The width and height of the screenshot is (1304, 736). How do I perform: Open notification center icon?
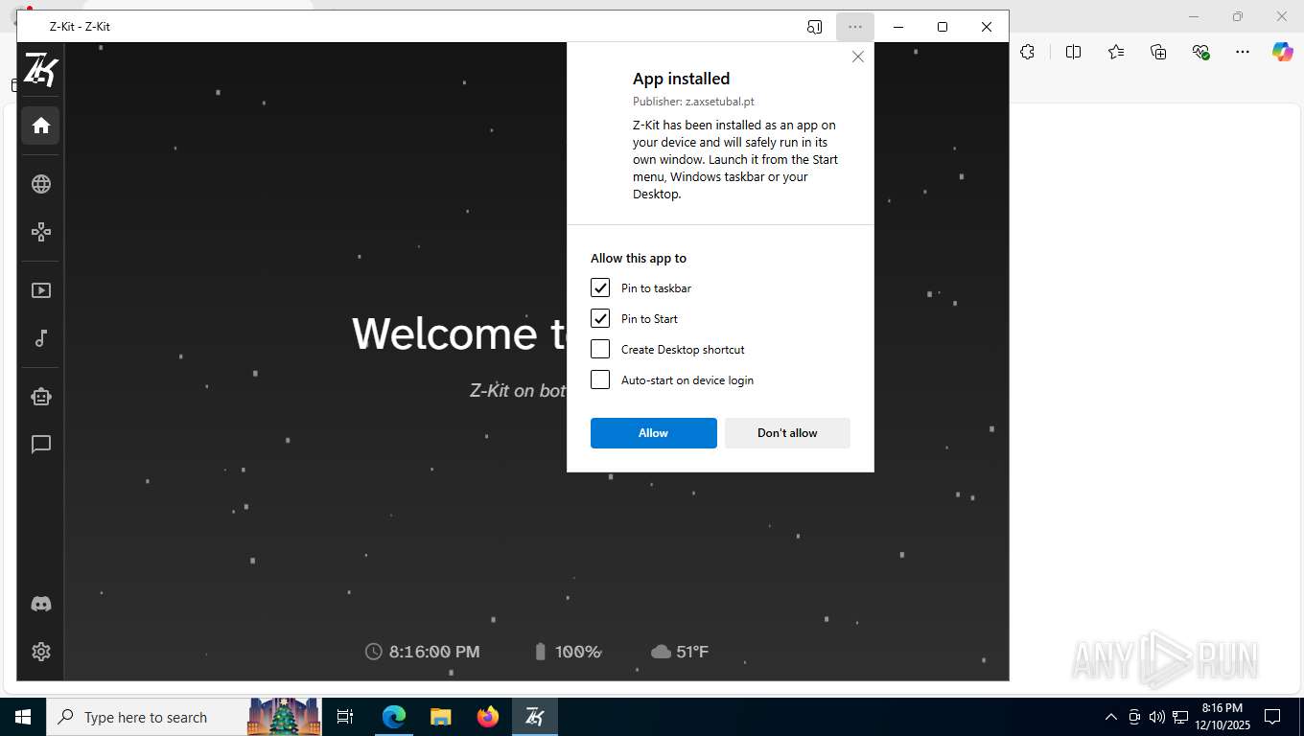tap(1272, 717)
